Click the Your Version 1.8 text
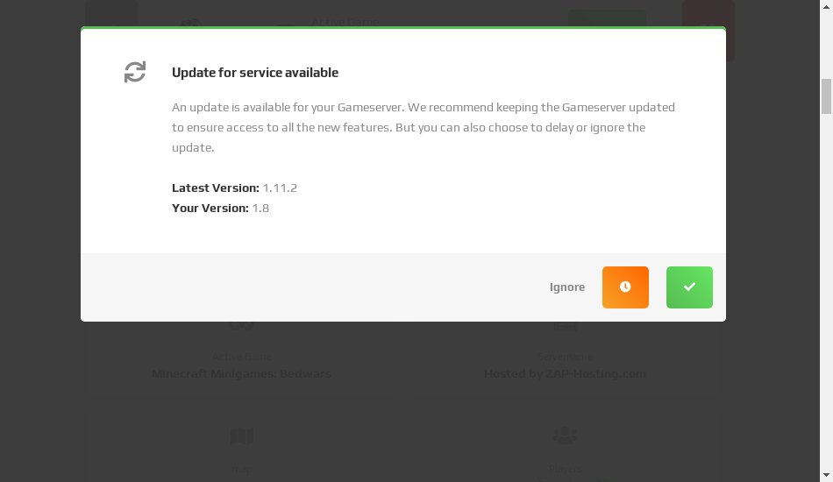Screen dimensions: 833x482 (220, 208)
